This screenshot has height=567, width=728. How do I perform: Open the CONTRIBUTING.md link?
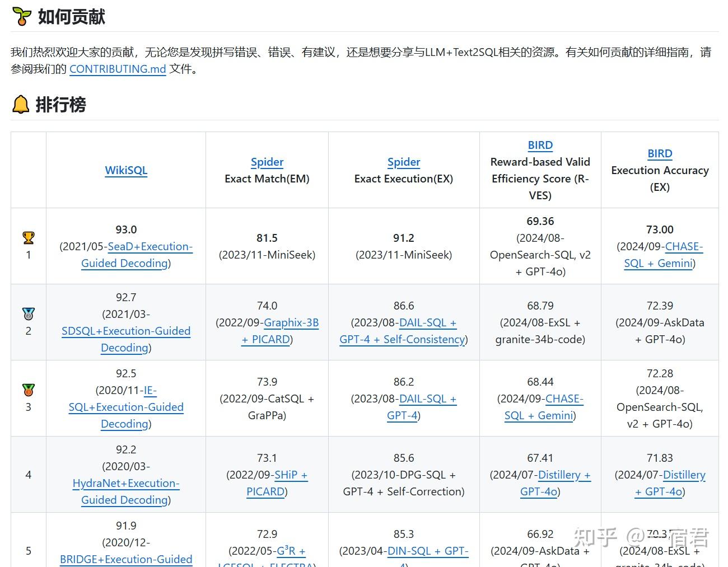(117, 69)
